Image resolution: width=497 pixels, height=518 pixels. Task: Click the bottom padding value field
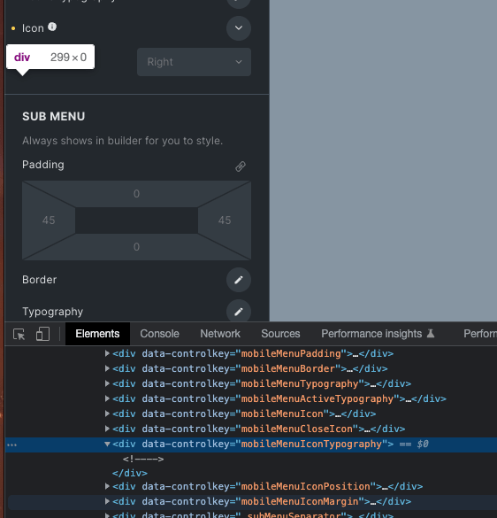136,247
